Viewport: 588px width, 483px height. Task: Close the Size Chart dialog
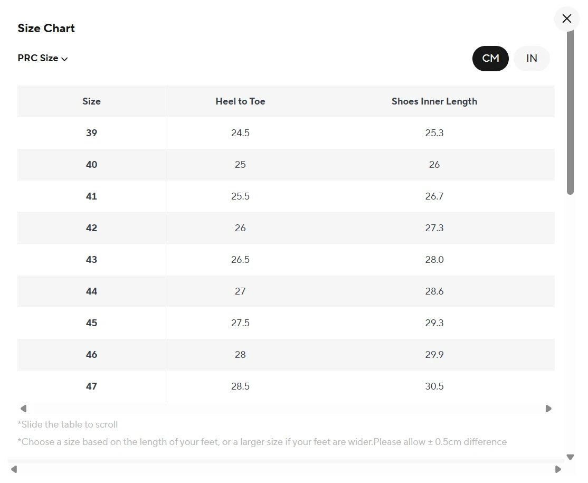566,18
